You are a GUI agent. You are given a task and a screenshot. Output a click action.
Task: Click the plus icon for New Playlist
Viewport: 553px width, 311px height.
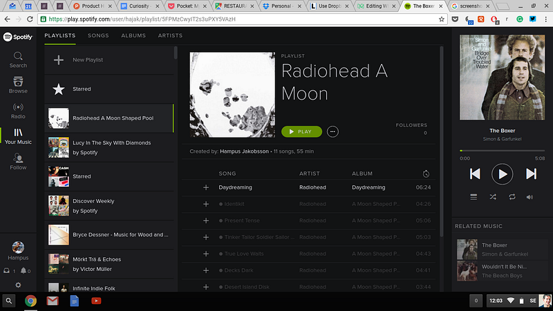59,60
